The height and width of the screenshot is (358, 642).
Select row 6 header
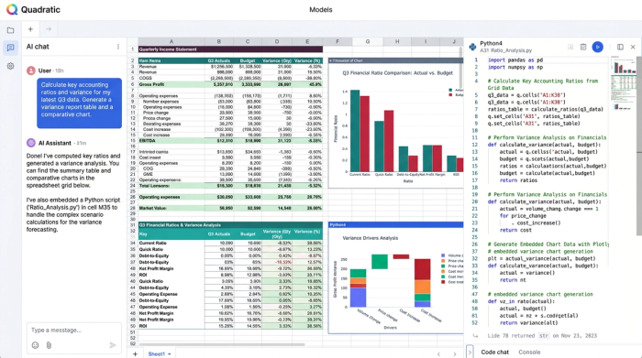tap(133, 84)
